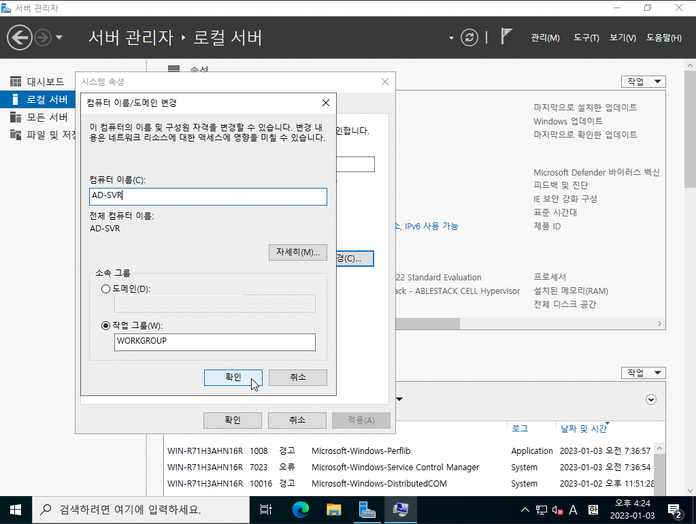The width and height of the screenshot is (696, 524).
Task: Open the 작업 dropdown in events section
Action: (x=644, y=373)
